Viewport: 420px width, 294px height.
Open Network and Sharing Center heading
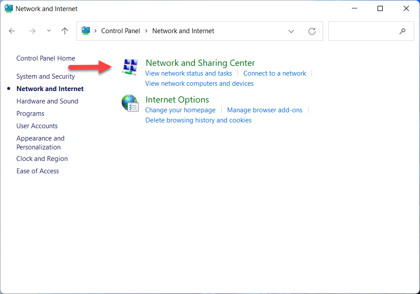click(200, 63)
